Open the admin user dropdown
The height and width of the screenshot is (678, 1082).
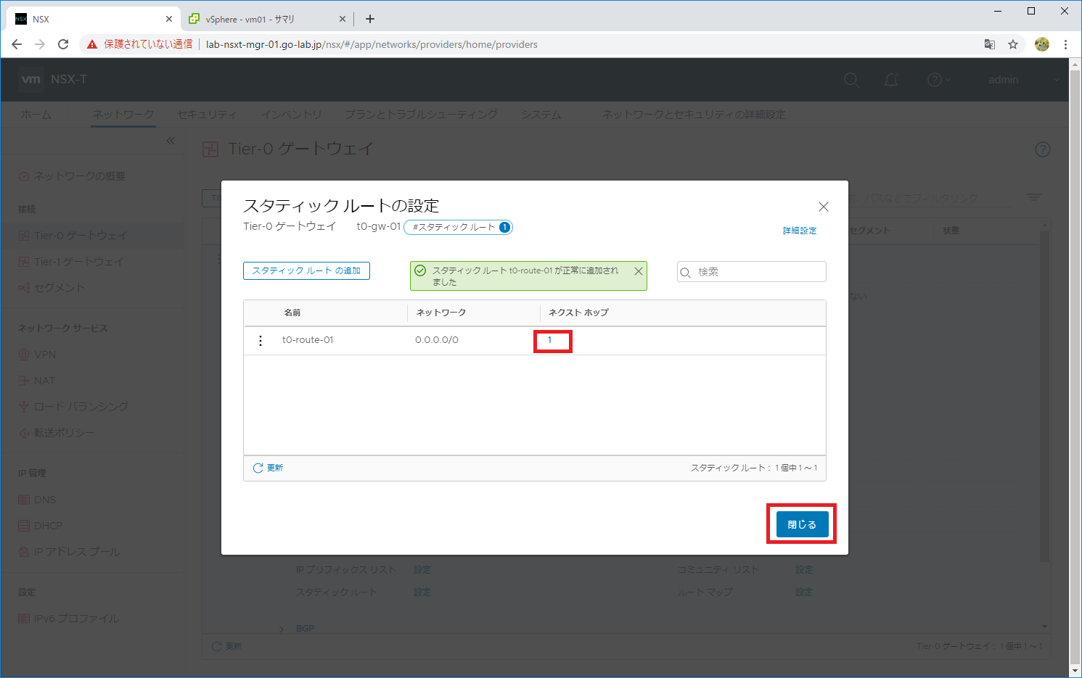coord(1023,80)
